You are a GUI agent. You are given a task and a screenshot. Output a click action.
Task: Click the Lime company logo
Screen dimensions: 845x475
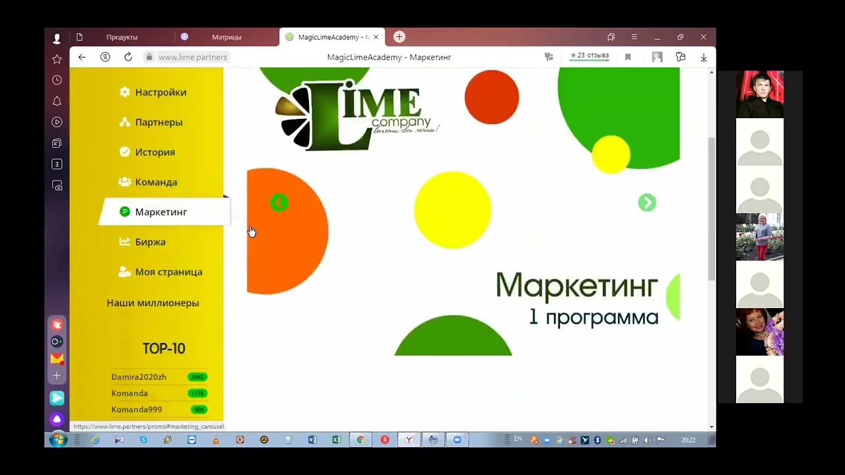click(356, 114)
